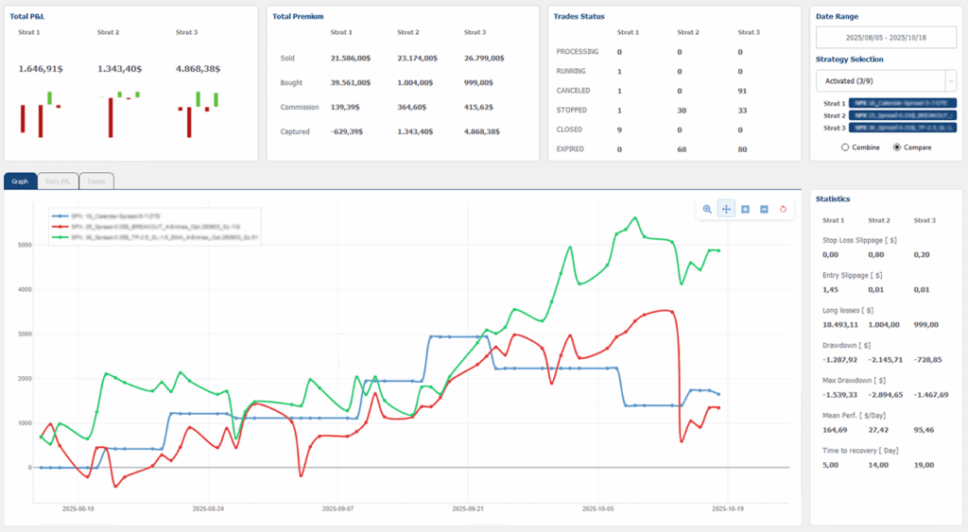Image resolution: width=968 pixels, height=532 pixels.
Task: Reset the chart view with red icon
Action: (783, 209)
